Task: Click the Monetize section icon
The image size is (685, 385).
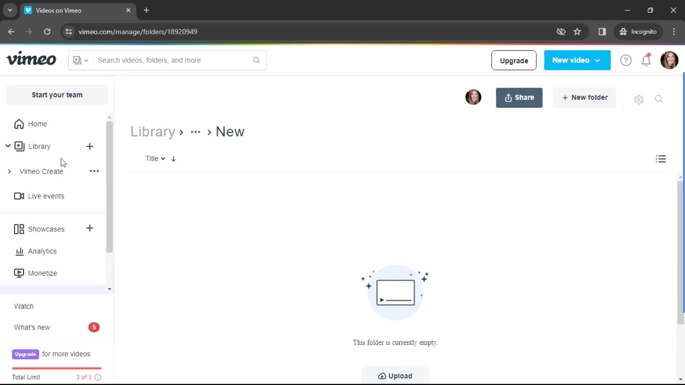Action: point(19,273)
